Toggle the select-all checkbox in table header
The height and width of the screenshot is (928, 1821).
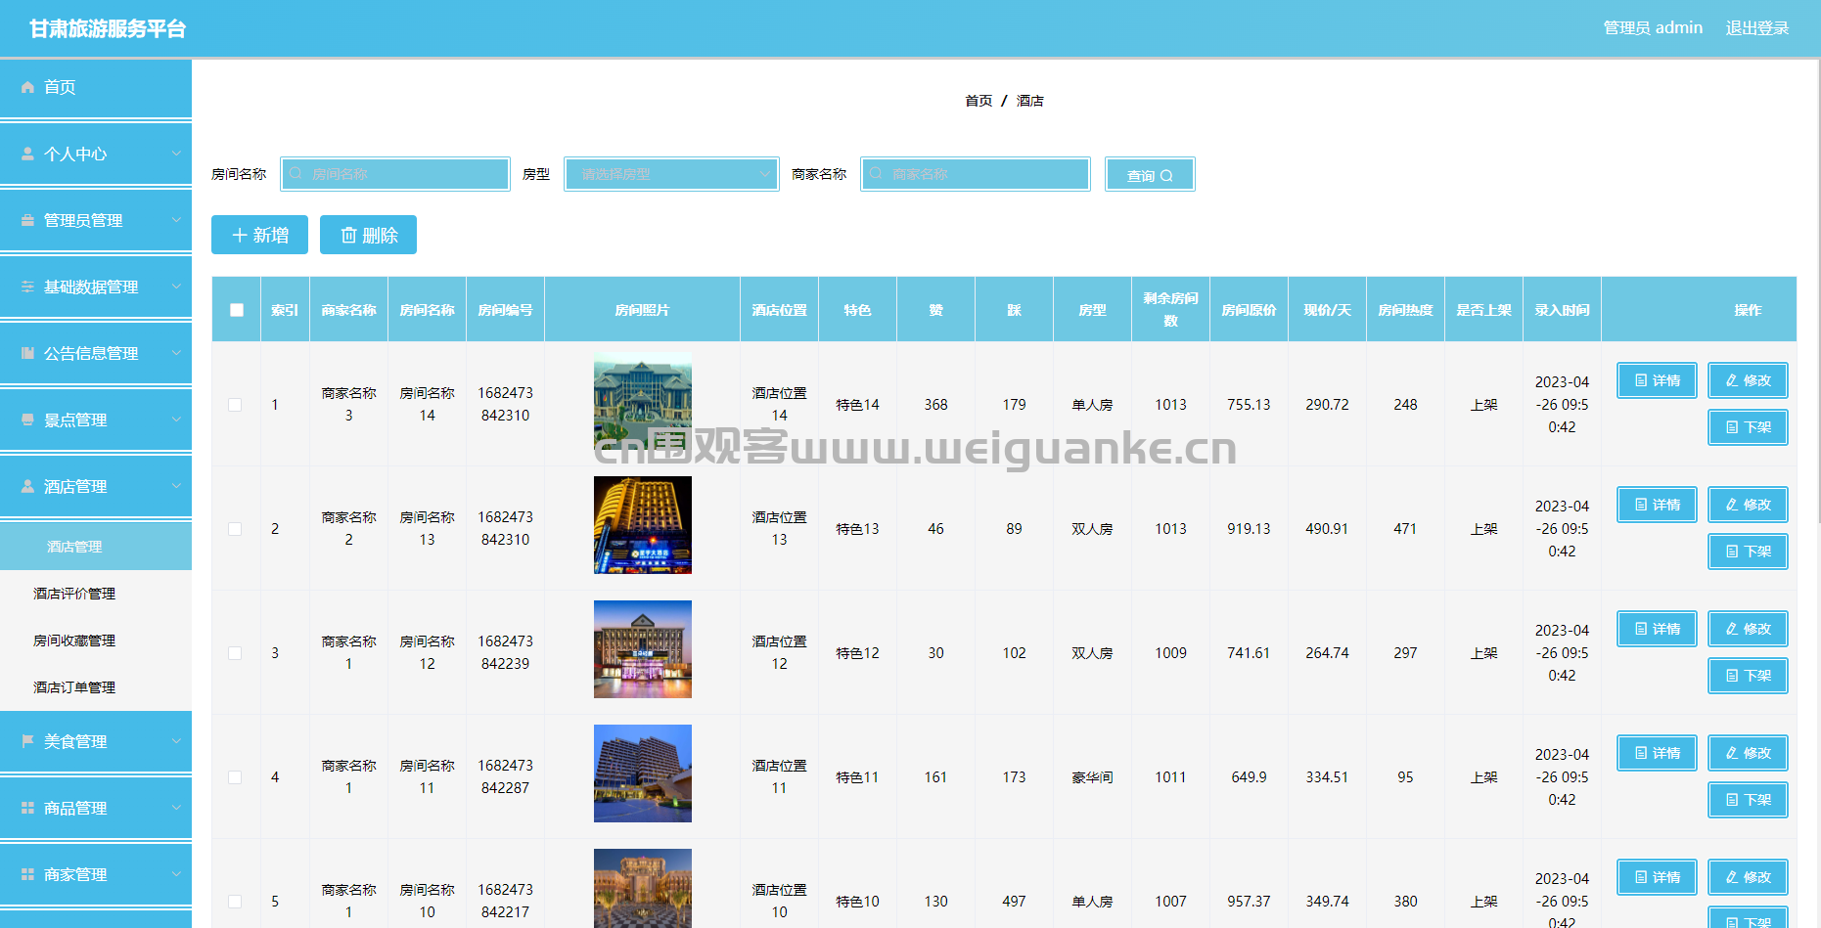(x=237, y=310)
